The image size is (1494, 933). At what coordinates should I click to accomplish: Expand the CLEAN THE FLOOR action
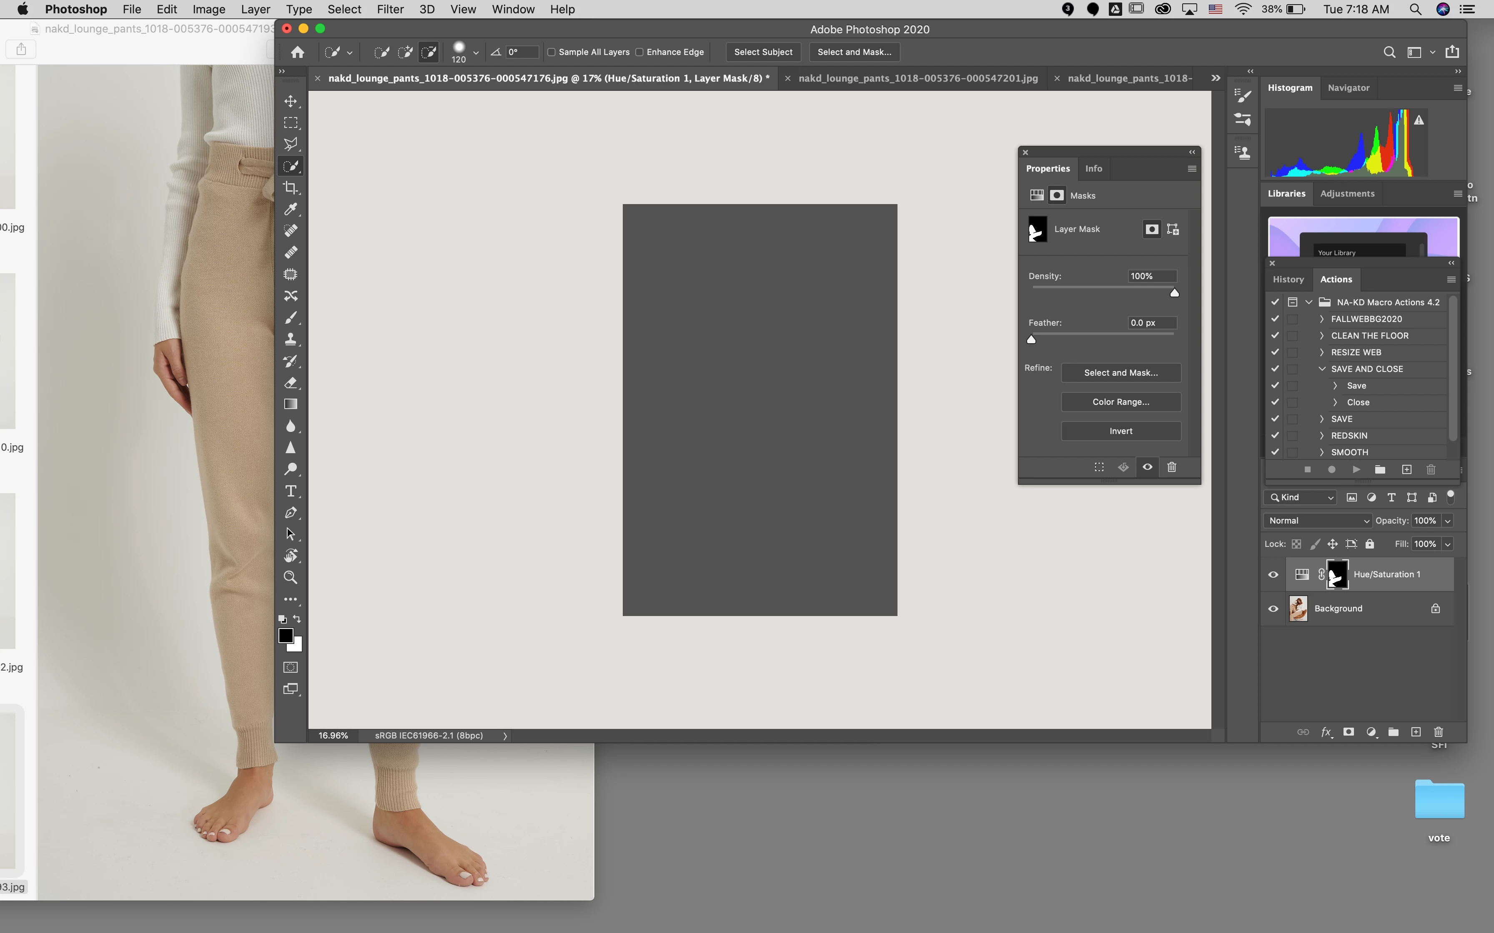click(x=1322, y=336)
